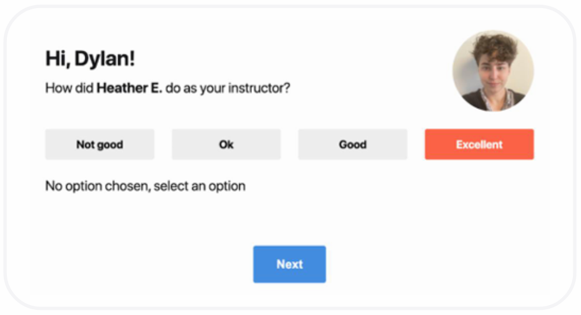Open Heather E.'s avatar image
This screenshot has height=315, width=581.
(x=493, y=71)
